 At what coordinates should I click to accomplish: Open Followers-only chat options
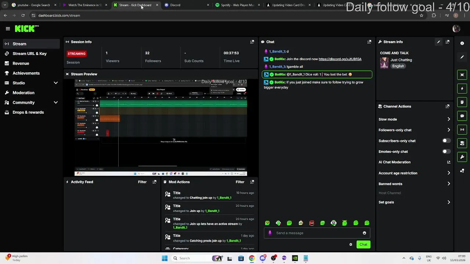tap(414, 130)
